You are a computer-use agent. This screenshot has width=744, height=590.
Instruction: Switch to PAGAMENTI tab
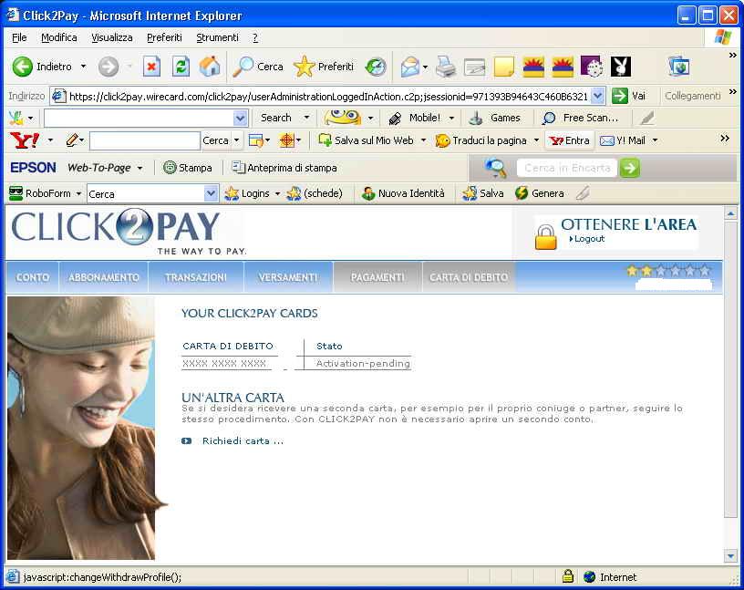(x=377, y=277)
